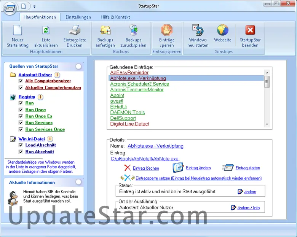Screen dimensions: 297x237
Task: Print the list with Eintragsliste Drucken
Action: [x=75, y=30]
